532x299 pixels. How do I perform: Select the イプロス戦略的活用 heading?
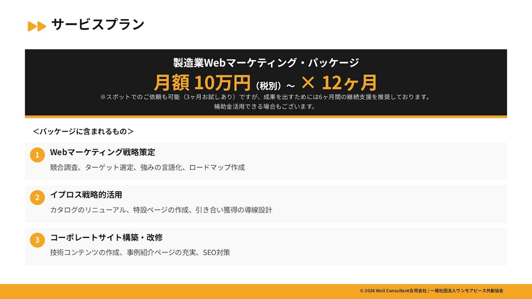pos(86,195)
